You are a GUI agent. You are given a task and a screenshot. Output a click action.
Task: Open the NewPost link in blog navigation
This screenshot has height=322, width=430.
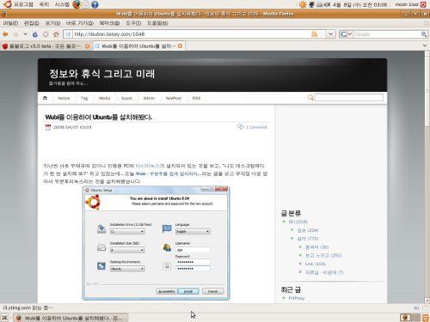(174, 98)
